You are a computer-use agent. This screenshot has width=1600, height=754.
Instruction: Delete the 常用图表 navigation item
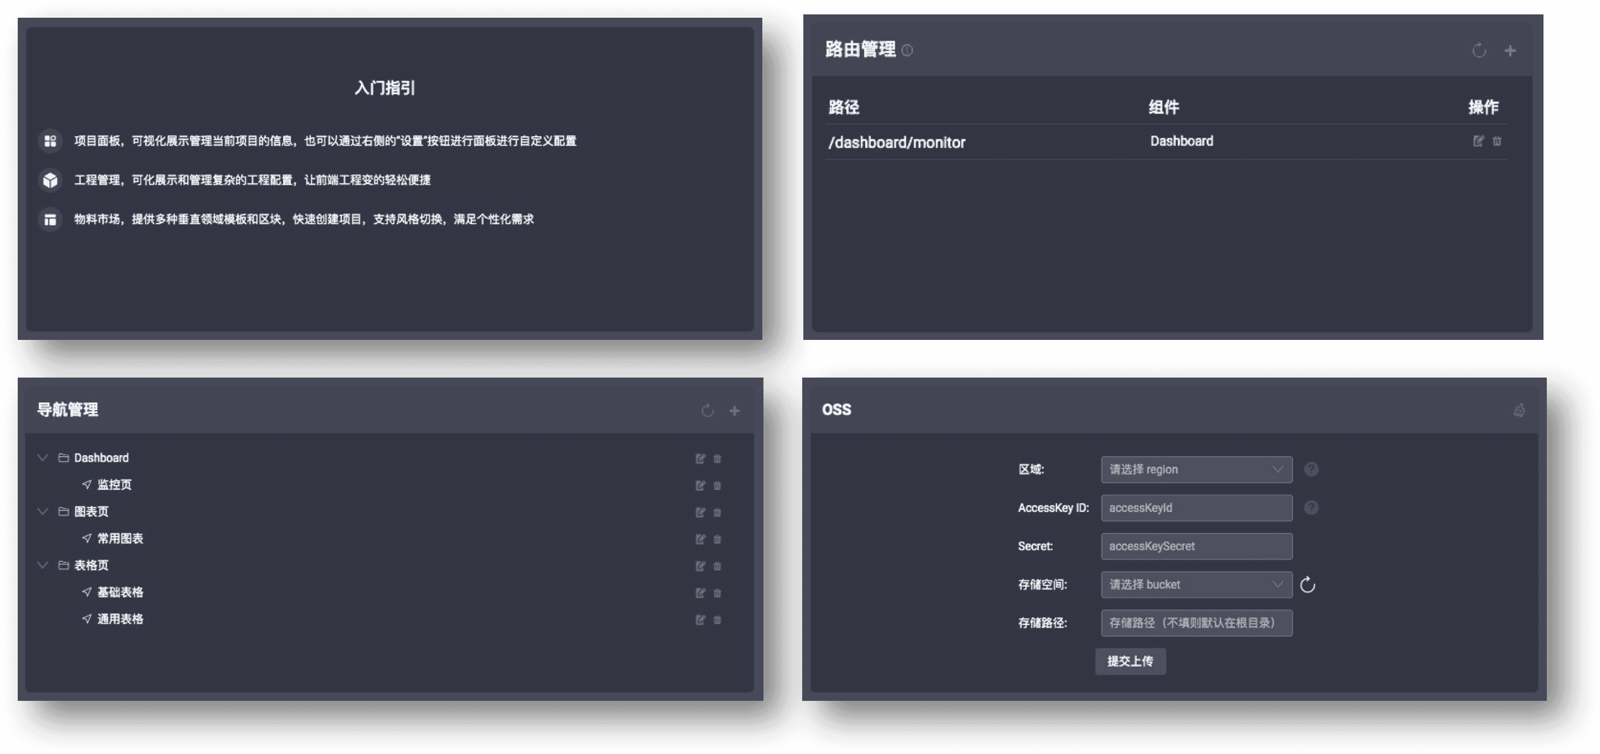coord(717,539)
